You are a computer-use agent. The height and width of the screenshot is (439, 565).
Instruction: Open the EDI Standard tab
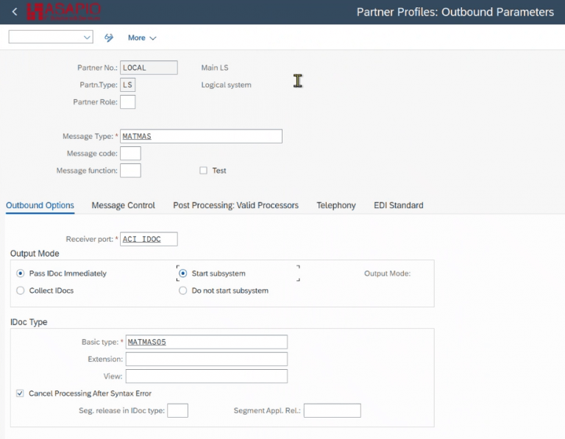coord(398,205)
